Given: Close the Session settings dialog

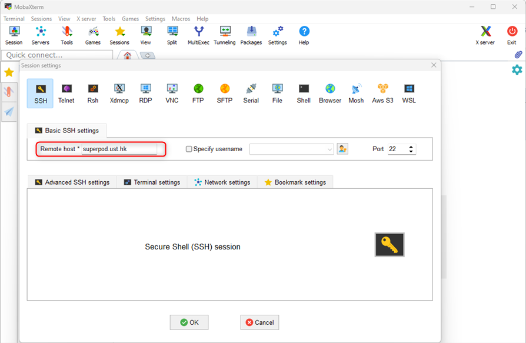Looking at the screenshot, I should 434,65.
